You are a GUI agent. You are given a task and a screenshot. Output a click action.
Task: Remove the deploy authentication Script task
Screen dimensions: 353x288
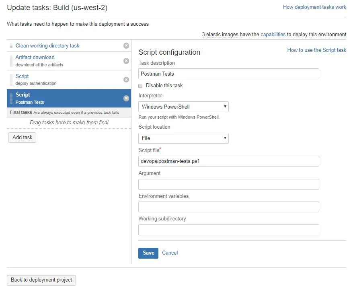click(126, 80)
